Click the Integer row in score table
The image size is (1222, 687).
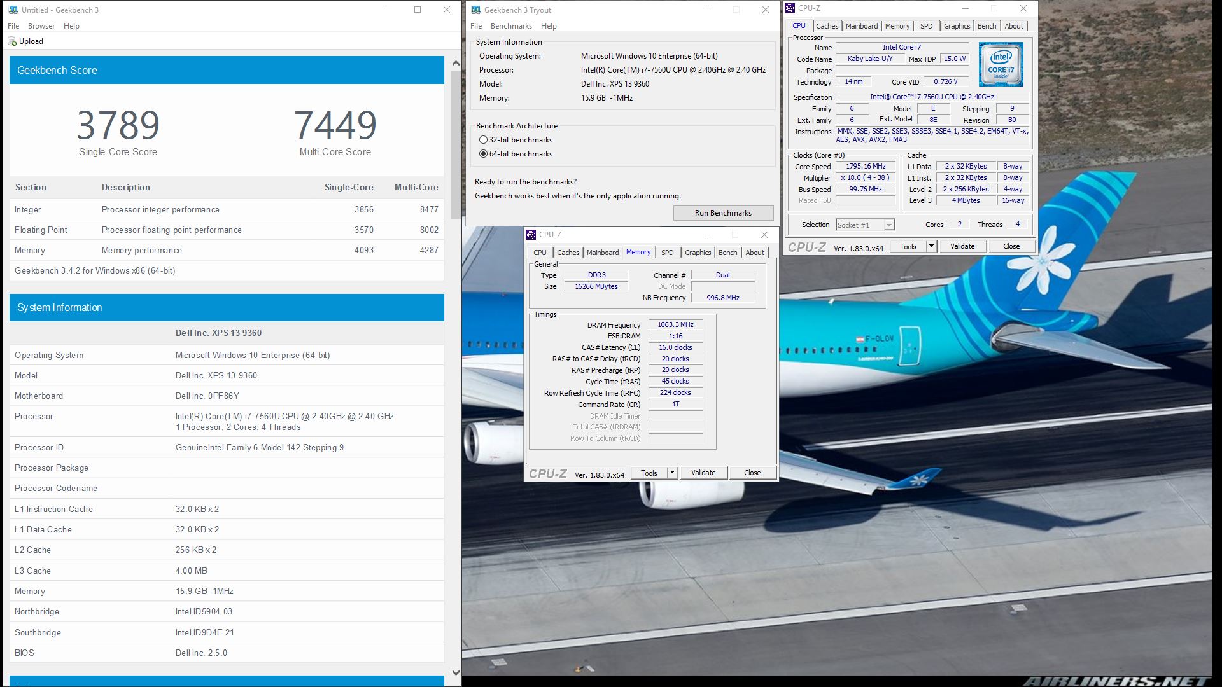click(227, 209)
